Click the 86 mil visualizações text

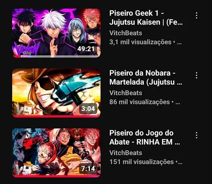pyautogui.click(x=139, y=102)
